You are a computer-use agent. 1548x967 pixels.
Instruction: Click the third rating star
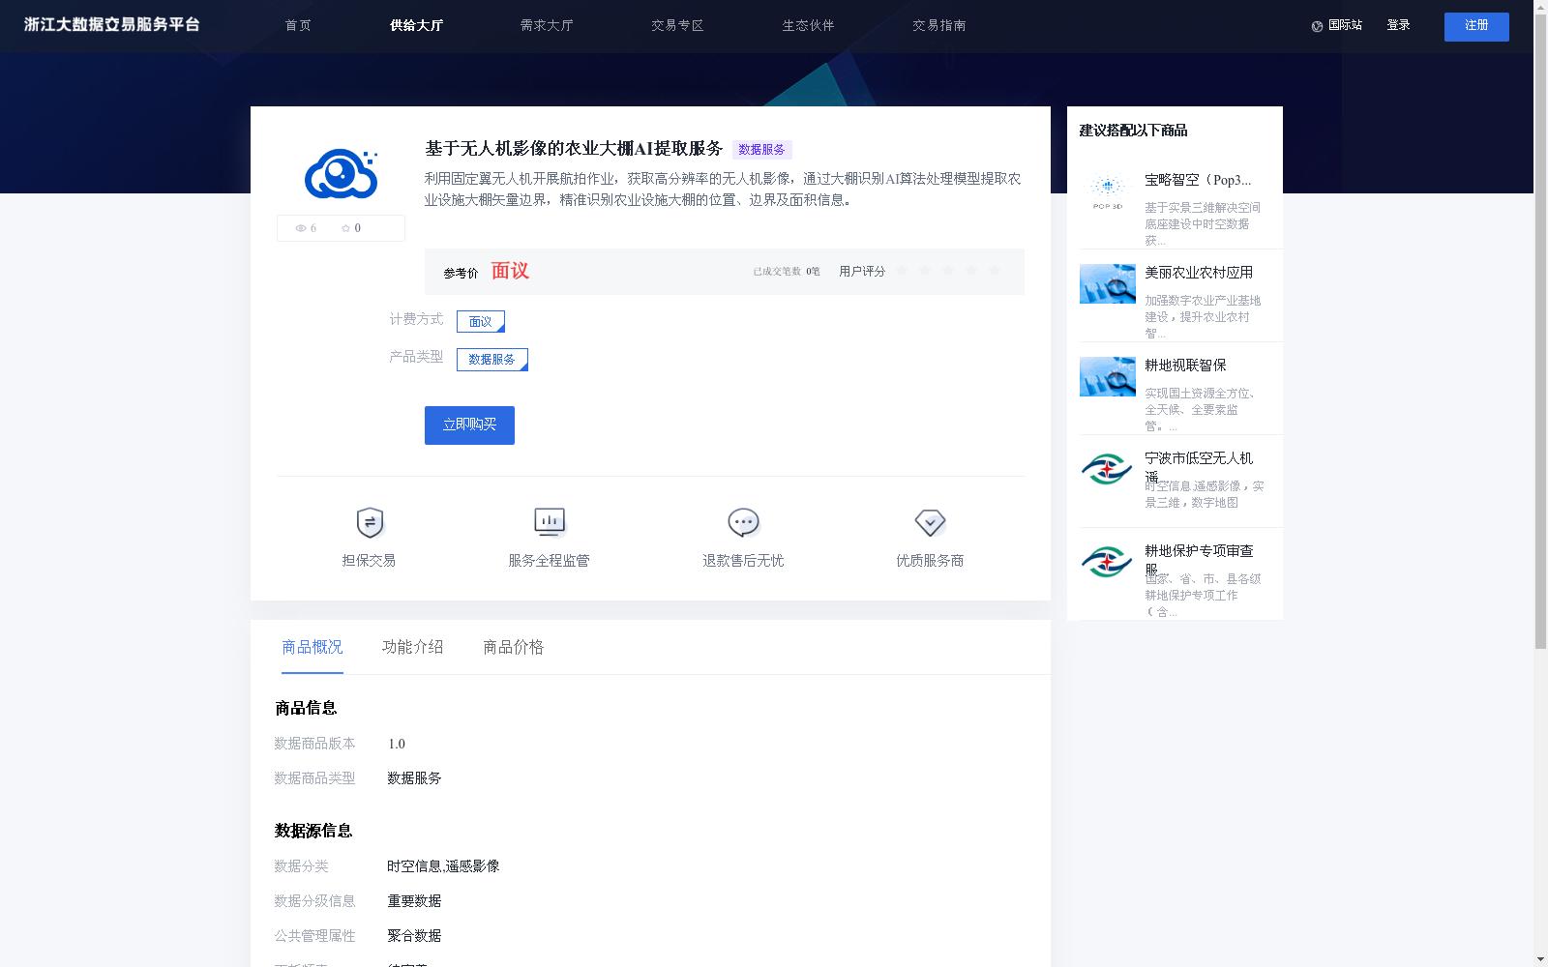tap(948, 271)
